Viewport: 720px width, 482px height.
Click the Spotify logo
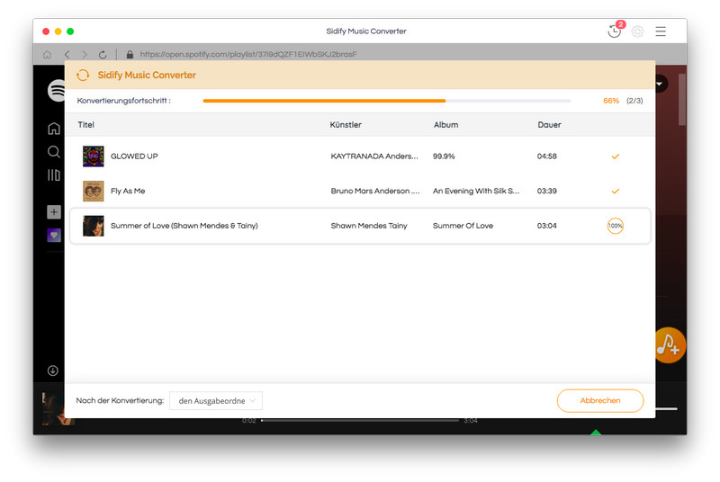pyautogui.click(x=57, y=90)
